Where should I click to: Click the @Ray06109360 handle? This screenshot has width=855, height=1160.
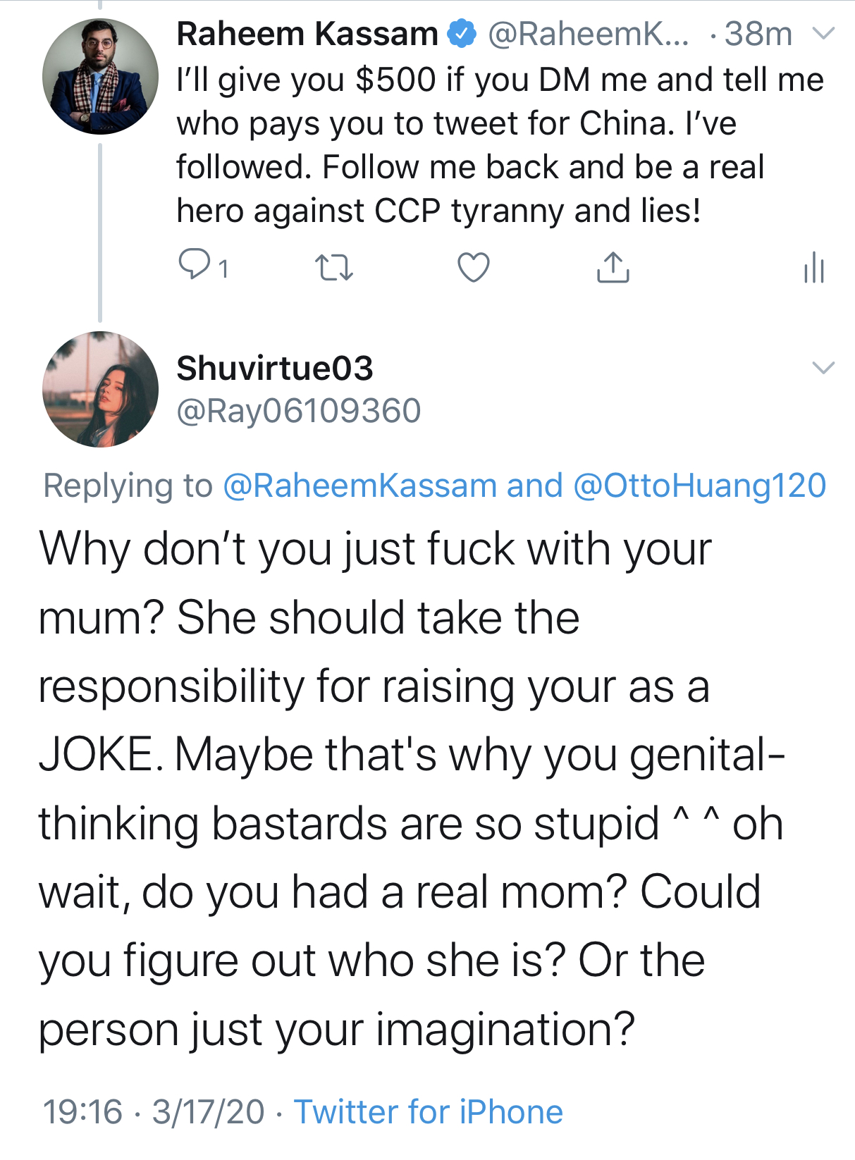(x=298, y=411)
